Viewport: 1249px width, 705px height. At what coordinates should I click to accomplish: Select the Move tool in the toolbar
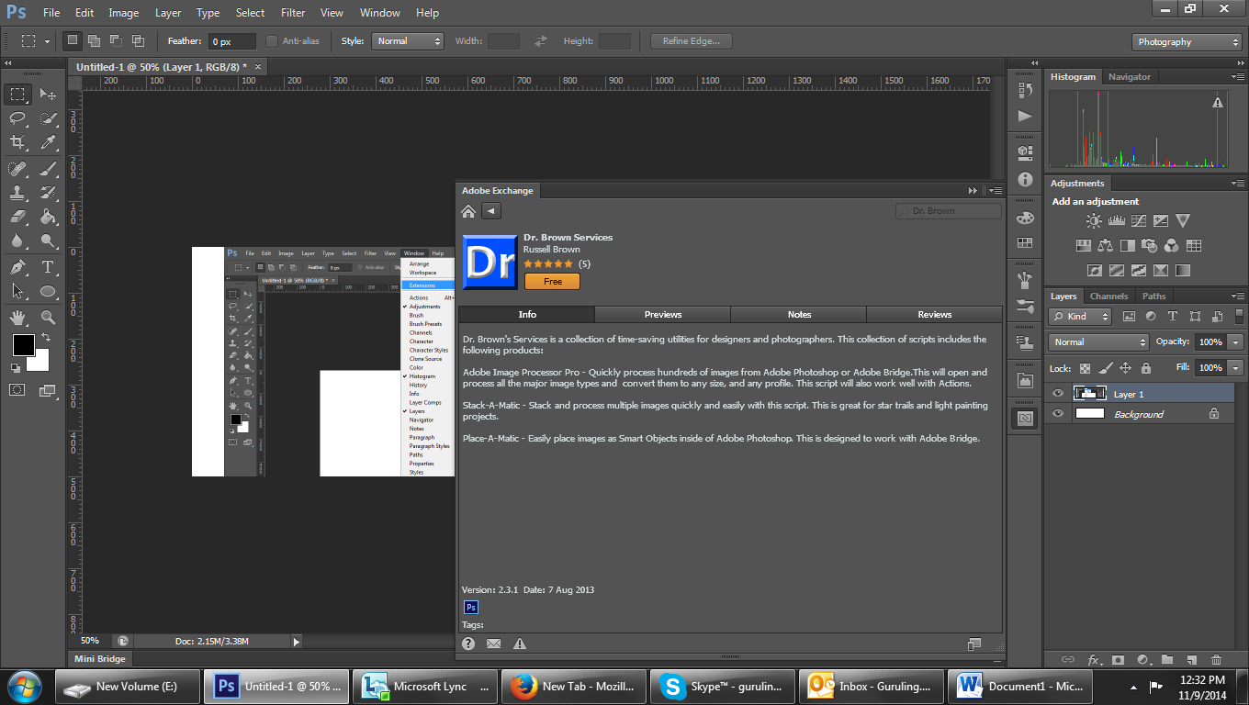(x=49, y=95)
